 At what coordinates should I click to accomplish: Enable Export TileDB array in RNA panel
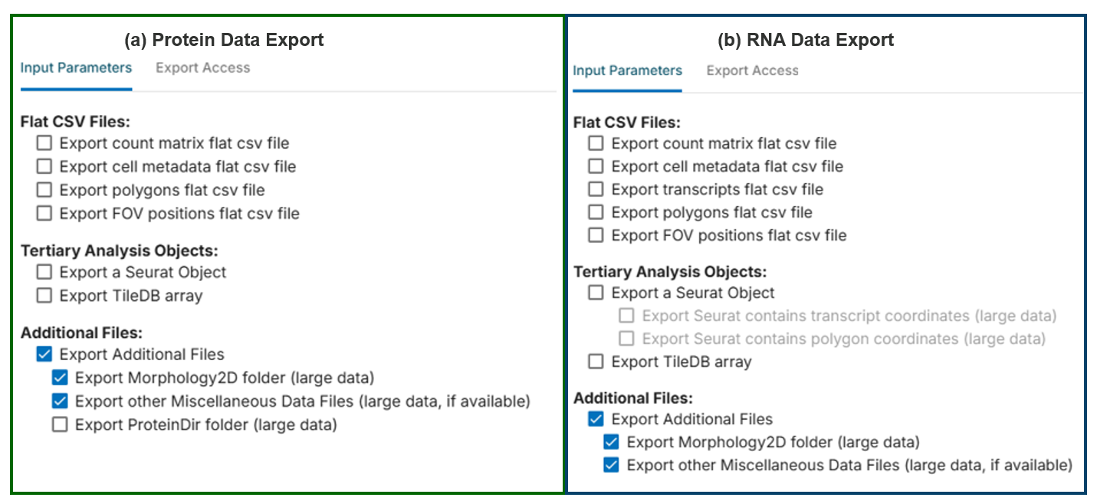596,362
